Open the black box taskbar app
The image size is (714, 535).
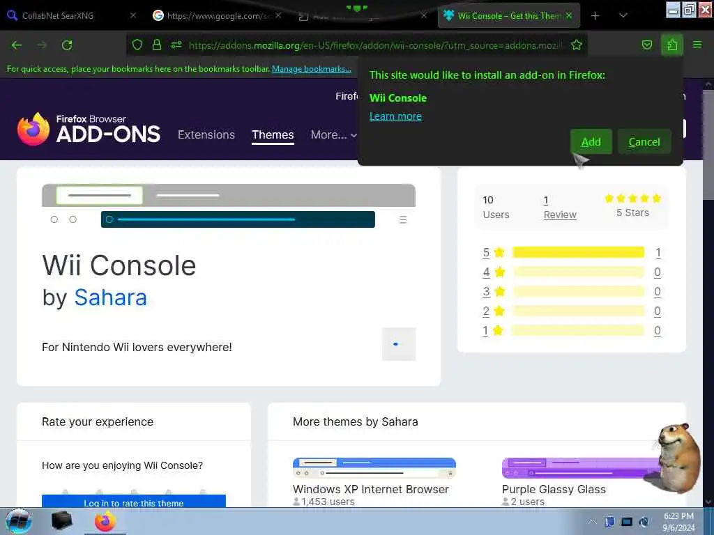[x=62, y=521]
